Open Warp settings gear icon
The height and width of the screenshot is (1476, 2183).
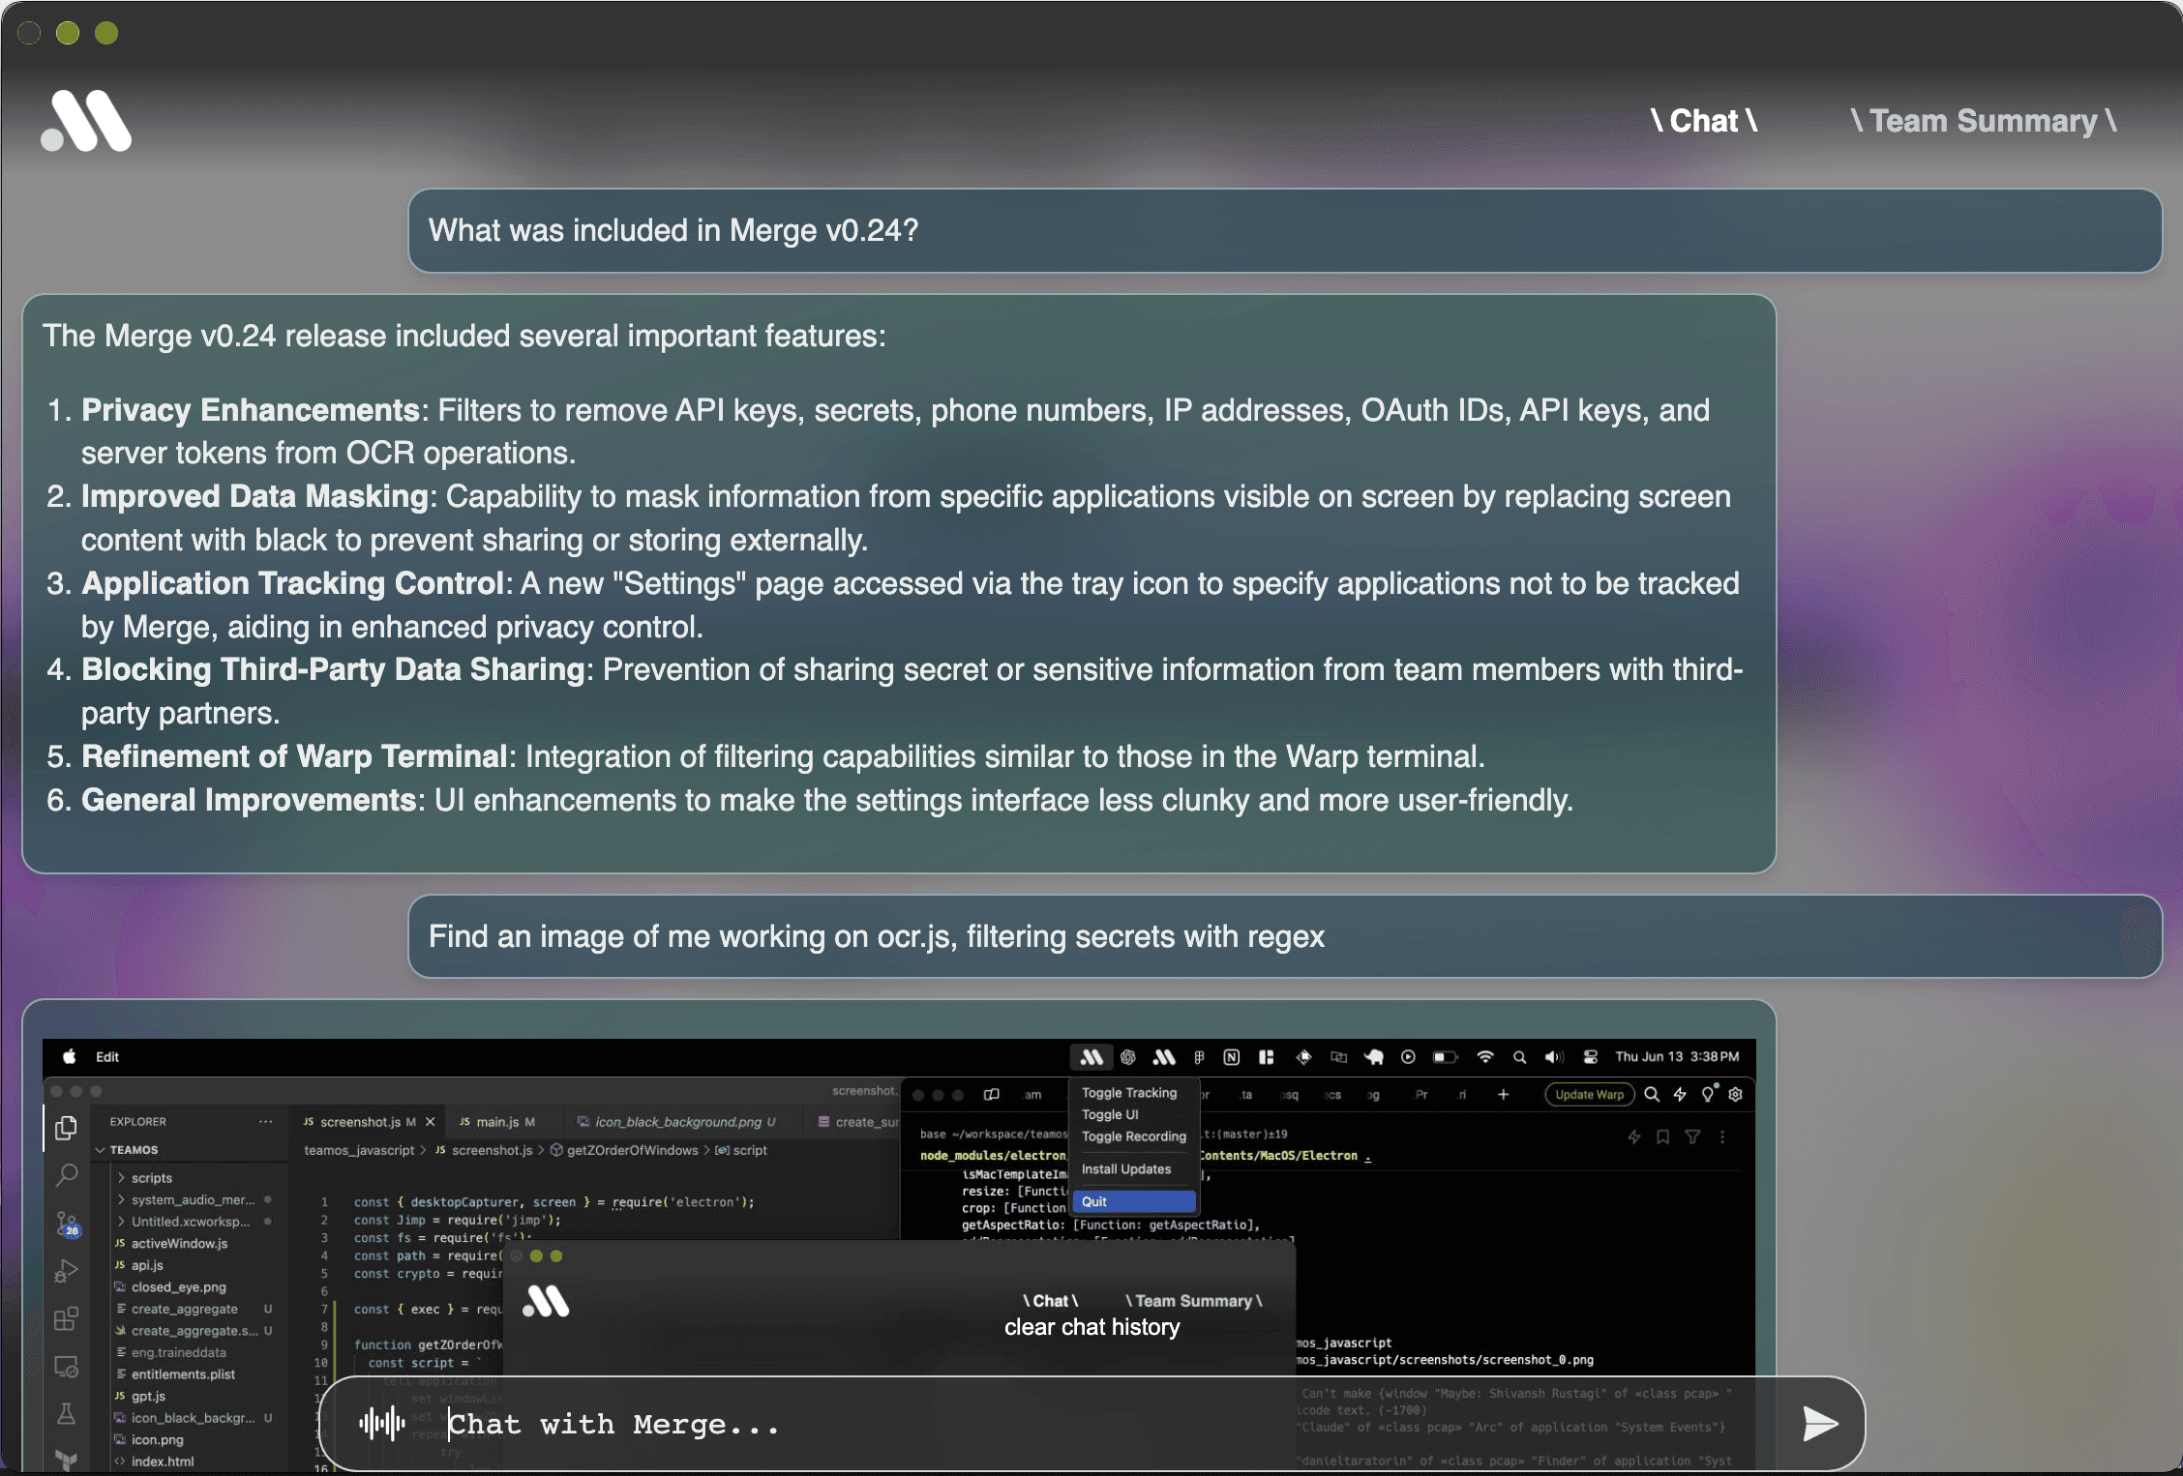click(1736, 1095)
